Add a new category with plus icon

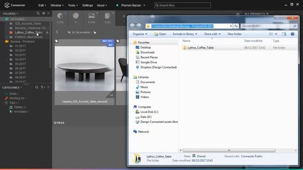point(48,87)
